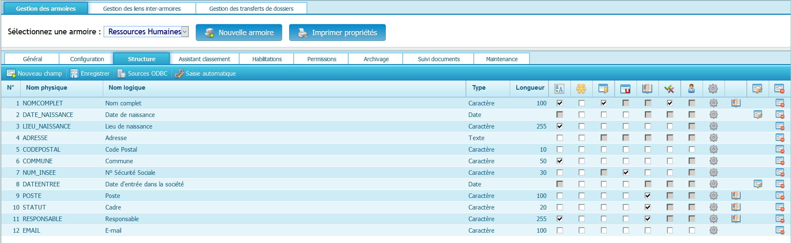Go to the Archivage tab
Screen dimensions: 791x243
click(376, 59)
